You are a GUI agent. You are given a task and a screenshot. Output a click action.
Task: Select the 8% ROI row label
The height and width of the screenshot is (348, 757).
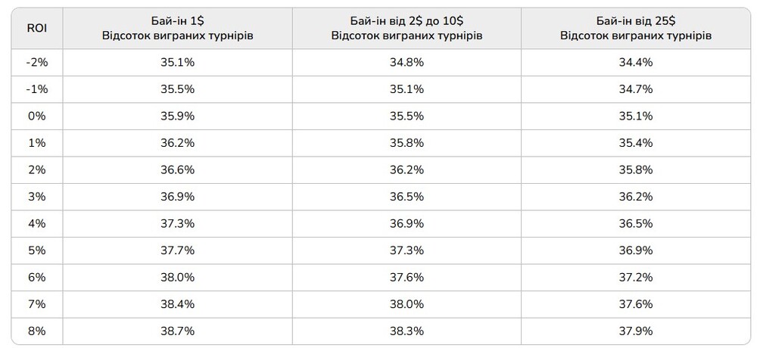36,331
